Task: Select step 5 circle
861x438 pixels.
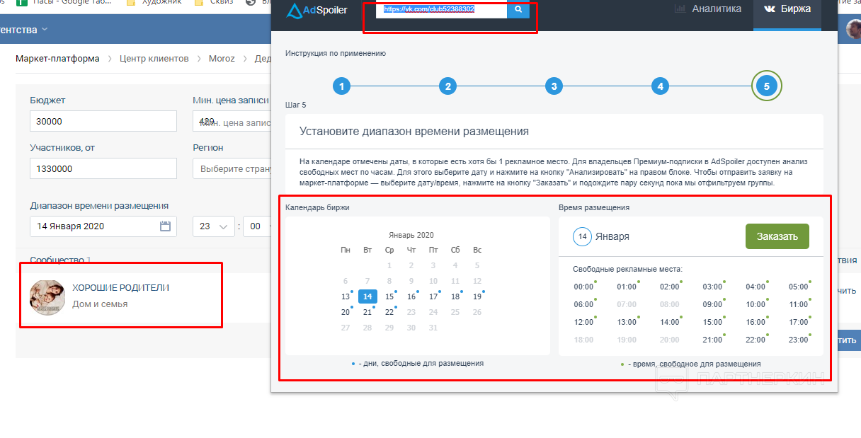Action: coord(766,86)
